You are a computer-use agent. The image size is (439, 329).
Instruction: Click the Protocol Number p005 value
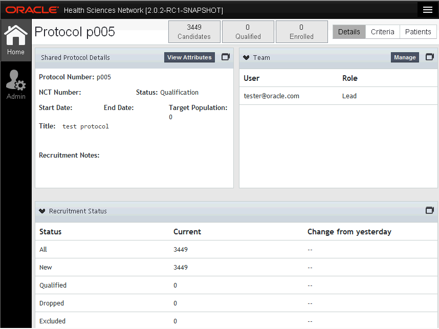click(x=103, y=77)
